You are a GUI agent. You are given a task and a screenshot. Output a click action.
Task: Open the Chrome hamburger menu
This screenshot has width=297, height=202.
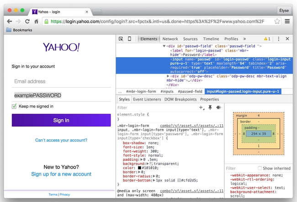[287, 21]
